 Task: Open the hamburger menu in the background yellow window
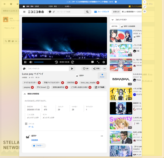pos(5,4)
